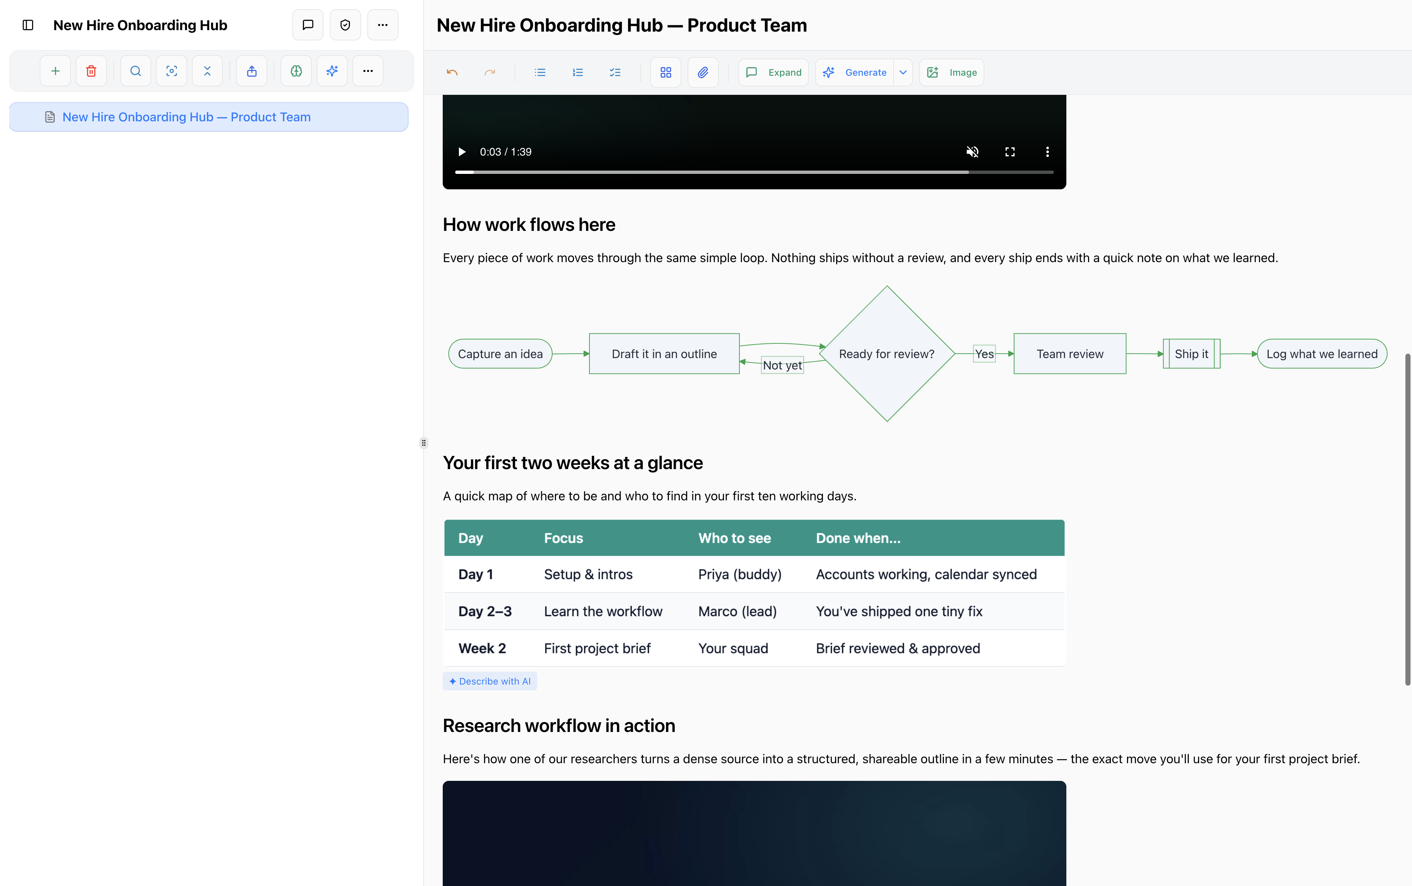This screenshot has height=886, width=1412.
Task: Click the Day column header
Action: 471,538
